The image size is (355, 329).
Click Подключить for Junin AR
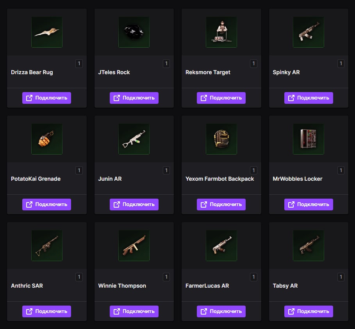[134, 205]
